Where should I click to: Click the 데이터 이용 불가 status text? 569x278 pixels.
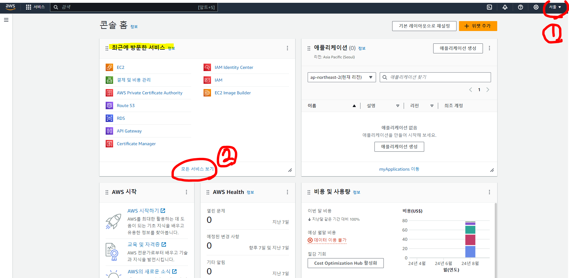click(330, 240)
